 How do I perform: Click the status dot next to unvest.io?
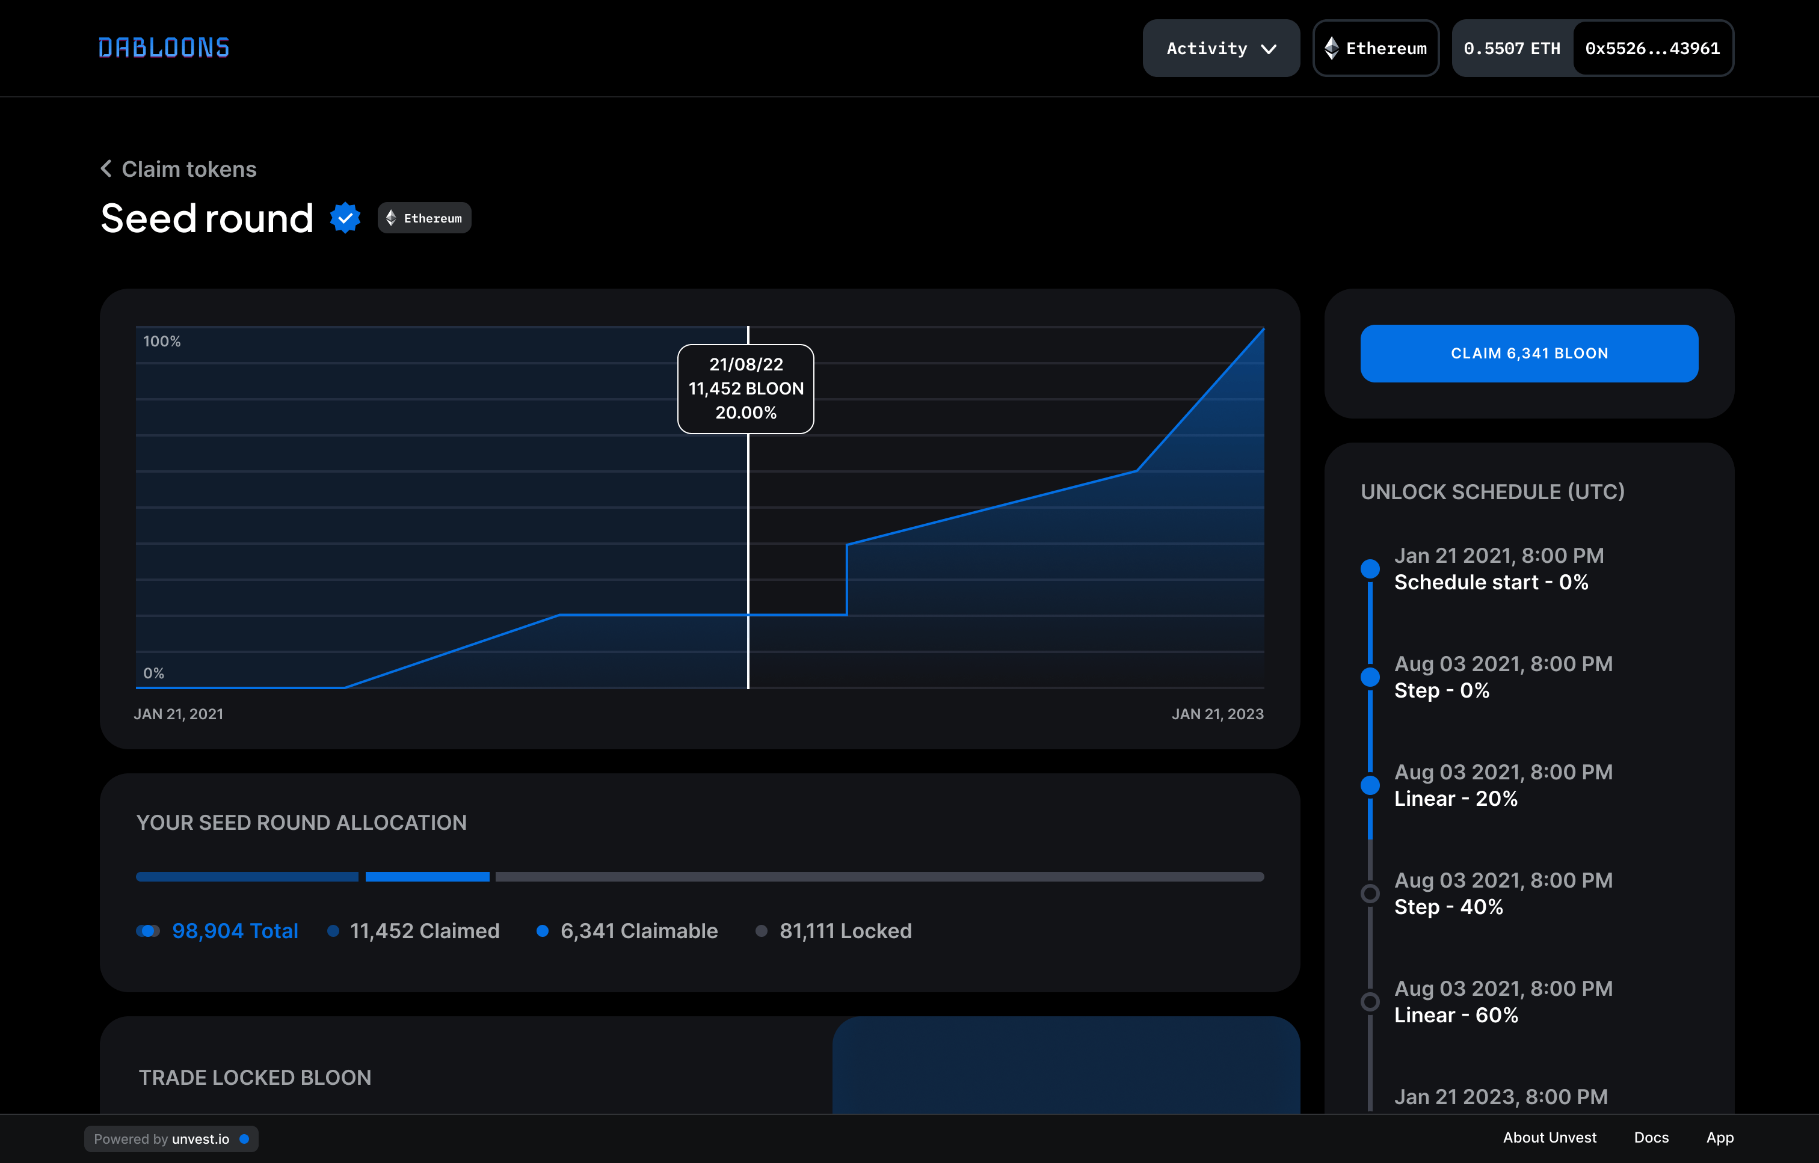[244, 1139]
